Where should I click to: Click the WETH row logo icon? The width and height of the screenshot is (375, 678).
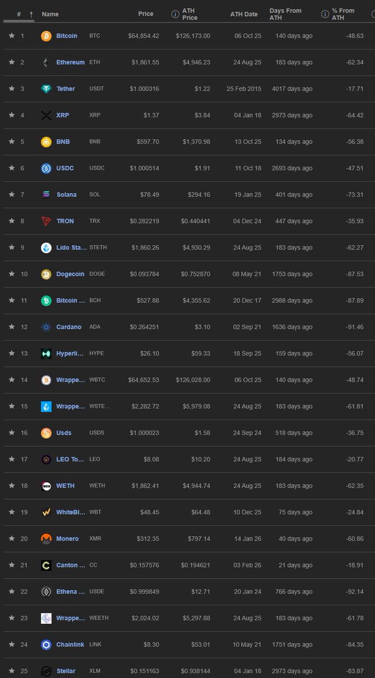tap(46, 486)
